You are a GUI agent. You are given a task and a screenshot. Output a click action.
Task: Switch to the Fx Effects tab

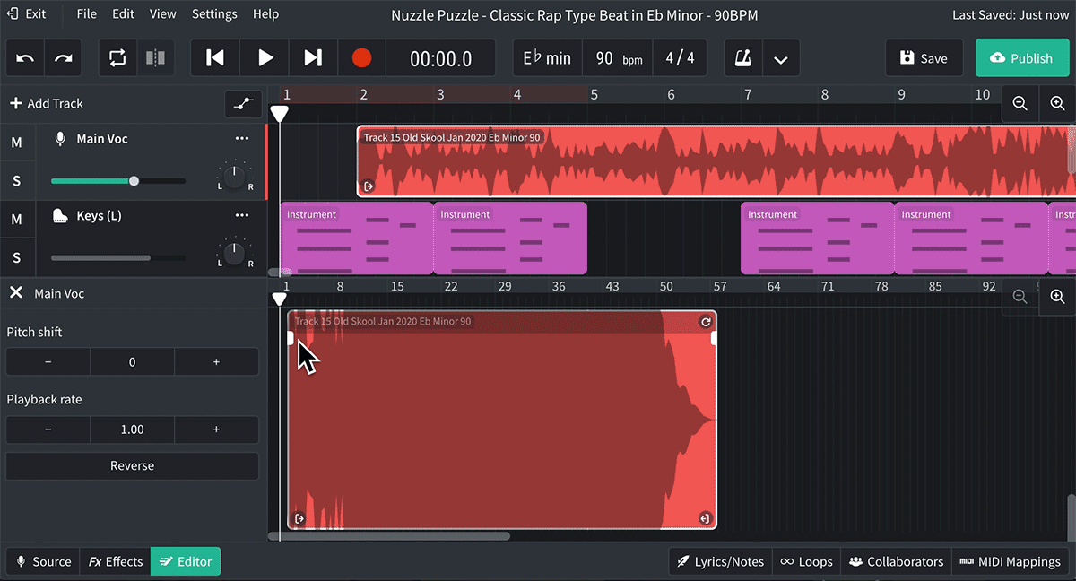[x=114, y=561]
